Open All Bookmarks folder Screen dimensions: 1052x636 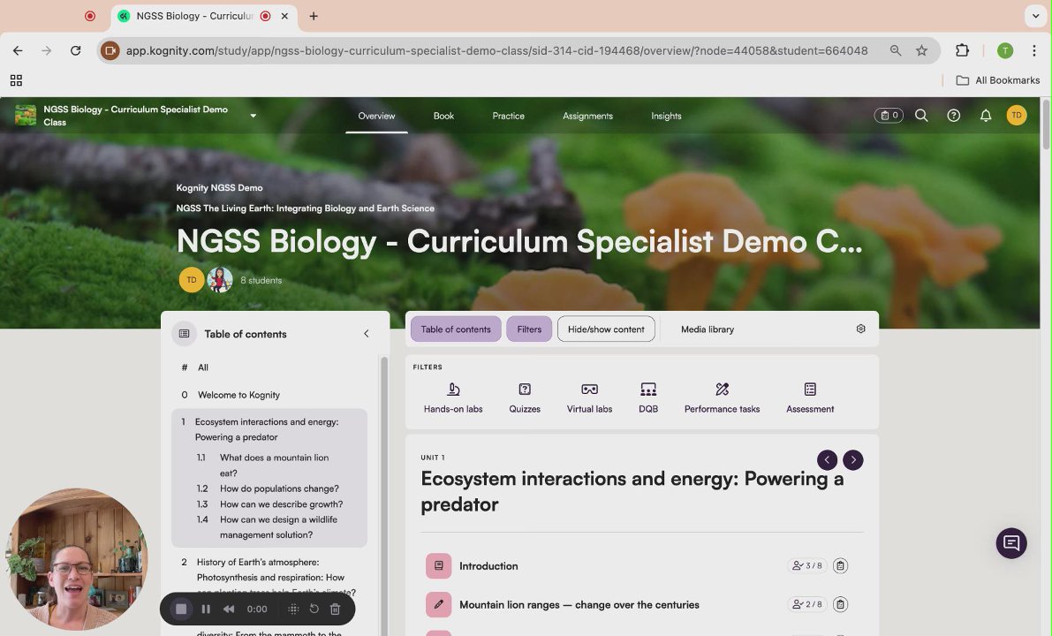(998, 80)
